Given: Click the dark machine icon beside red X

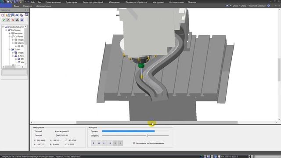Looking at the screenshot, I should point(17,20).
